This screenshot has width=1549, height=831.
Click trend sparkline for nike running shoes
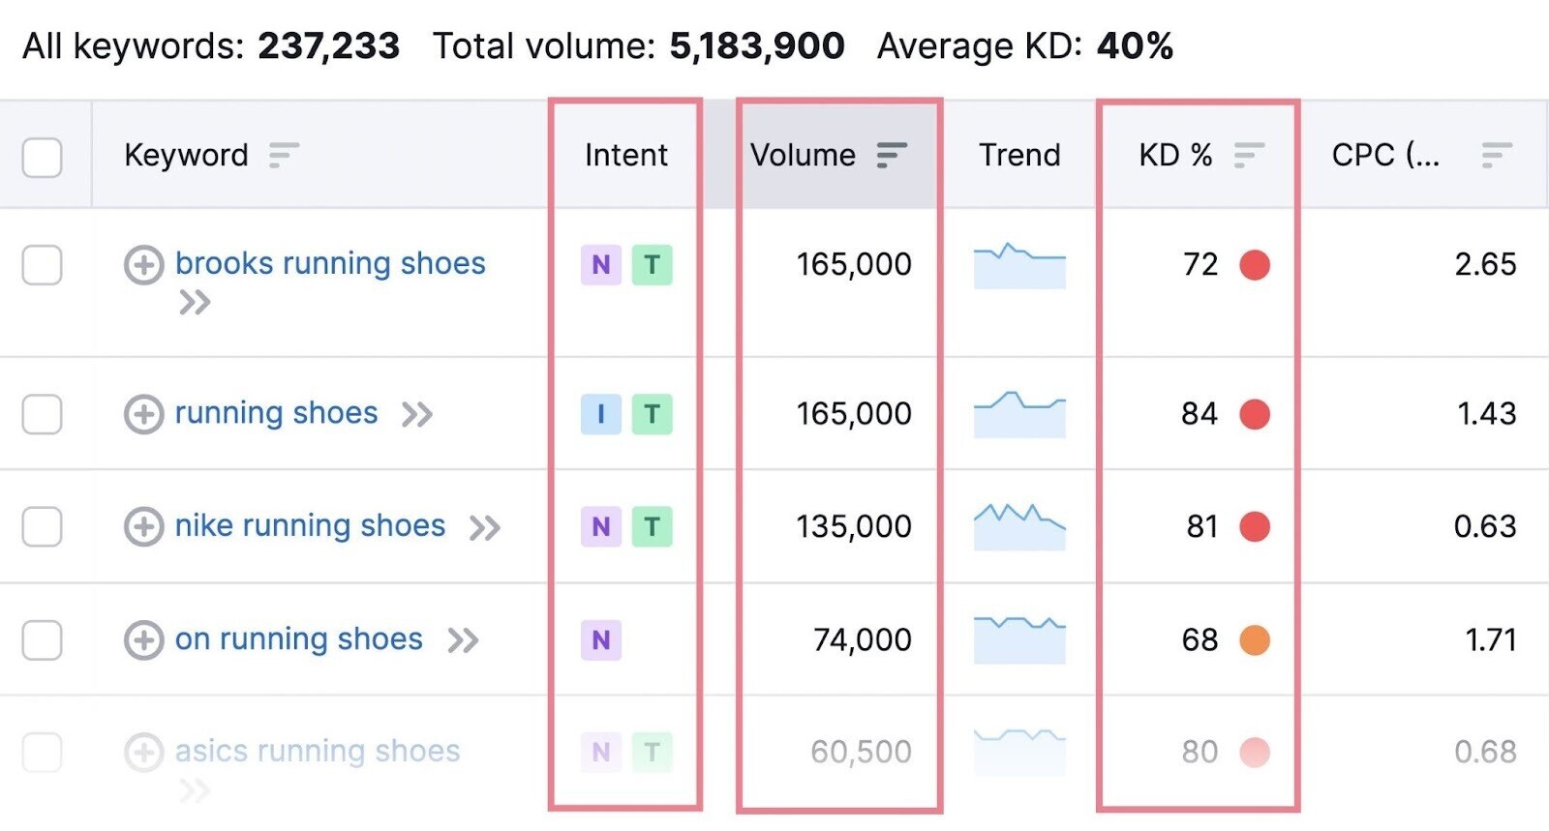(x=1019, y=526)
